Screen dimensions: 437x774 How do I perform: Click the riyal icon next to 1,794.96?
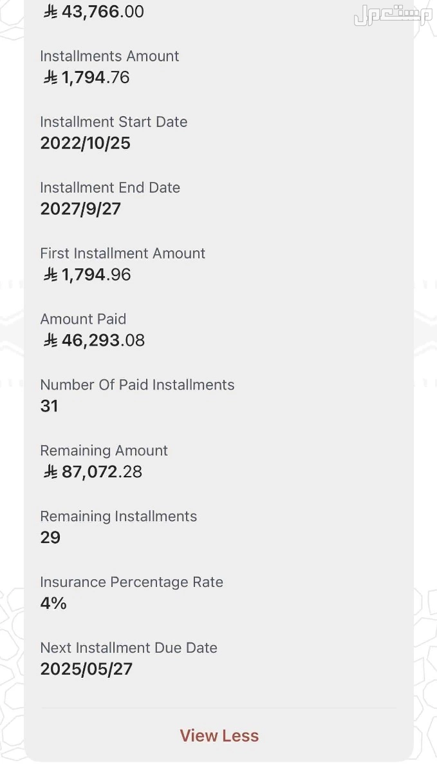(51, 275)
